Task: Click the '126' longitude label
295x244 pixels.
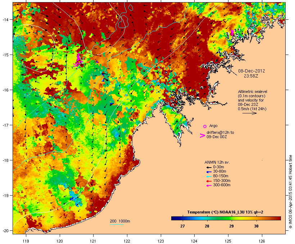Action: [262, 241]
